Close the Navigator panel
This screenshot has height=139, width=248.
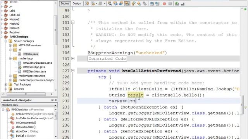click(56, 100)
